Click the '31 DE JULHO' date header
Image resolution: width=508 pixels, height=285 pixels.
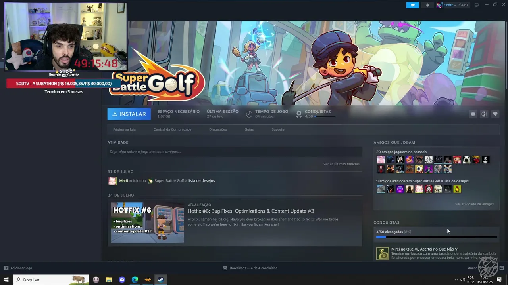120,172
